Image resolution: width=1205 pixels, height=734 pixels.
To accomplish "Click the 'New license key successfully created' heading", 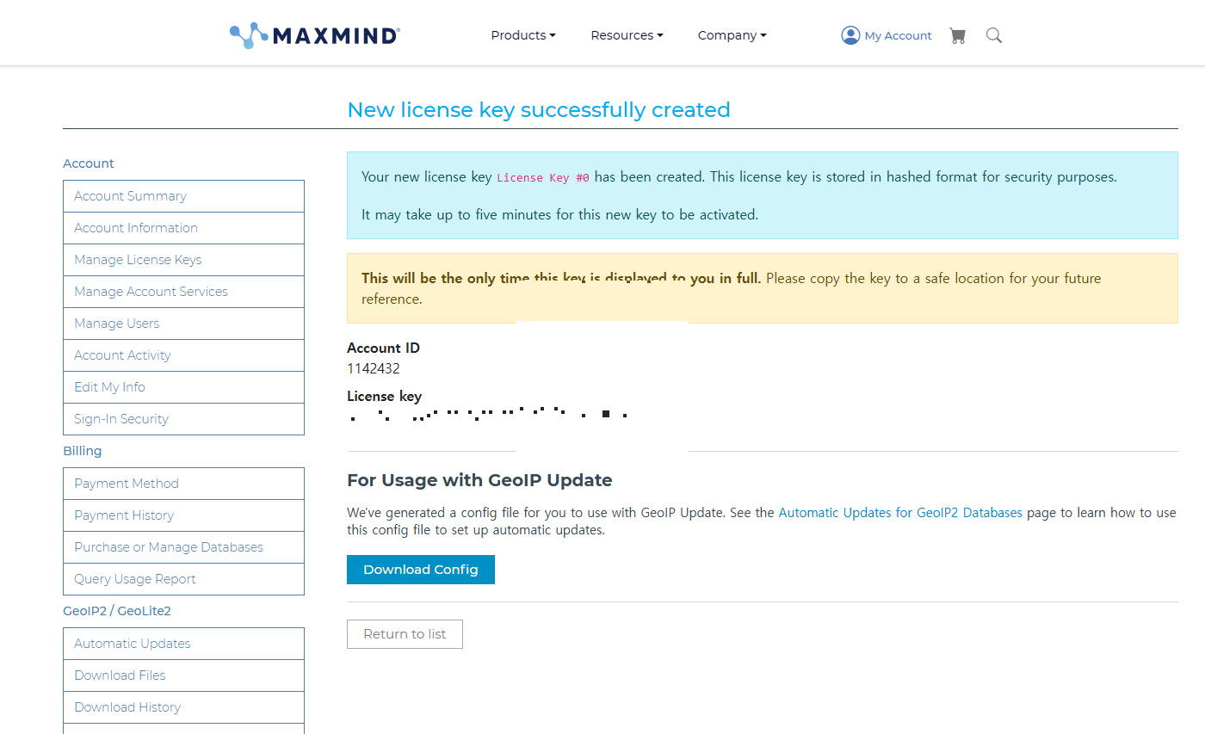I will coord(539,110).
